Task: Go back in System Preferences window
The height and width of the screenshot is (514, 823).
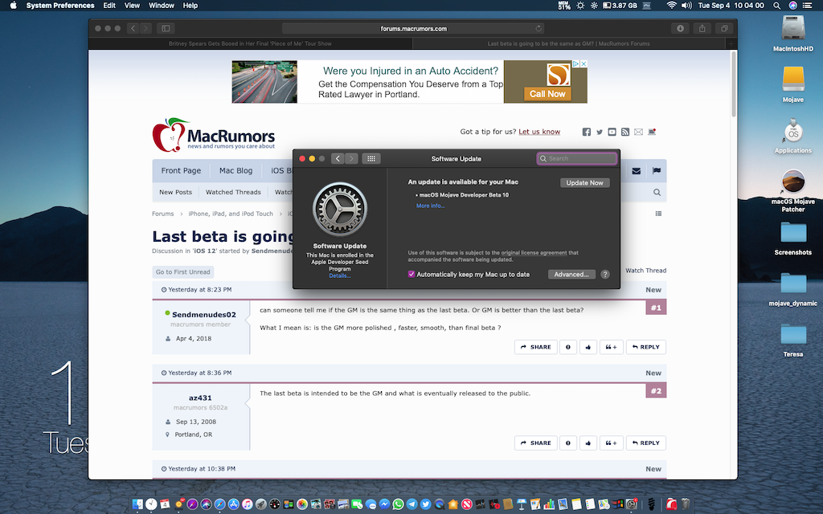Action: coord(338,158)
